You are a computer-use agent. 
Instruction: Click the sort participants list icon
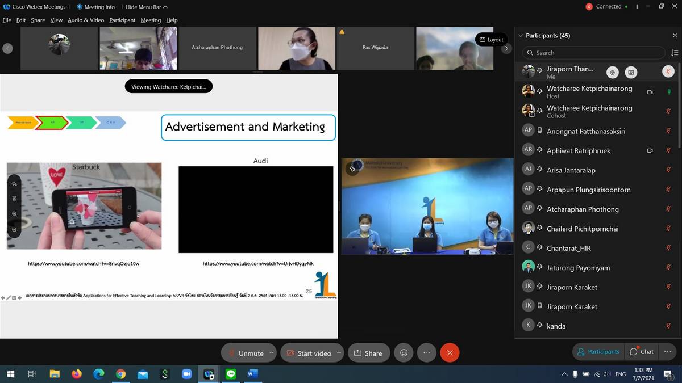tap(675, 53)
